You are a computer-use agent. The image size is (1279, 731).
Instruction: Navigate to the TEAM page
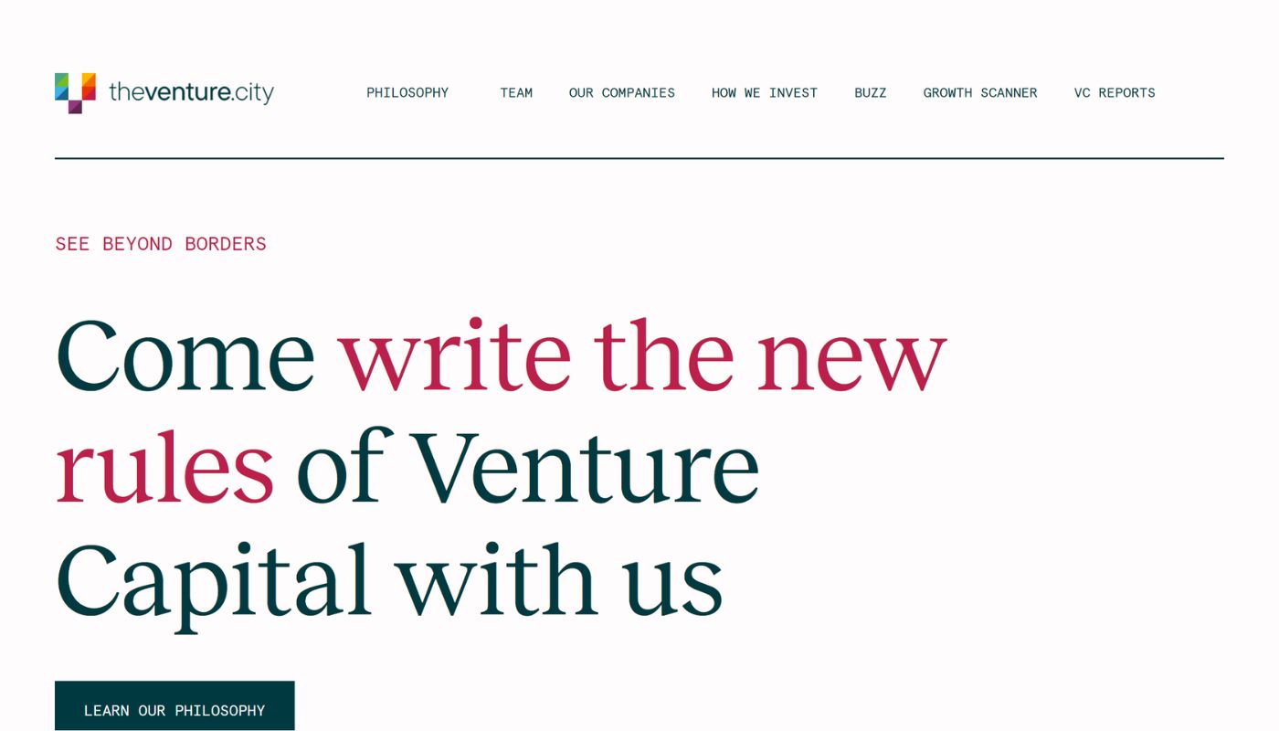click(x=515, y=92)
